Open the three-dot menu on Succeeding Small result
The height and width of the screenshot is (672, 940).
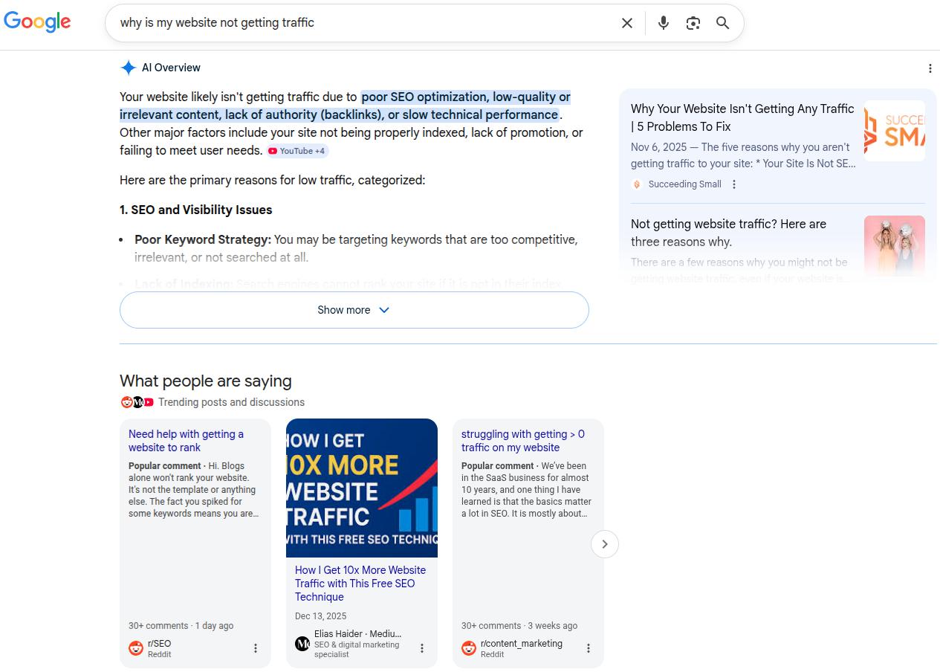(x=734, y=184)
